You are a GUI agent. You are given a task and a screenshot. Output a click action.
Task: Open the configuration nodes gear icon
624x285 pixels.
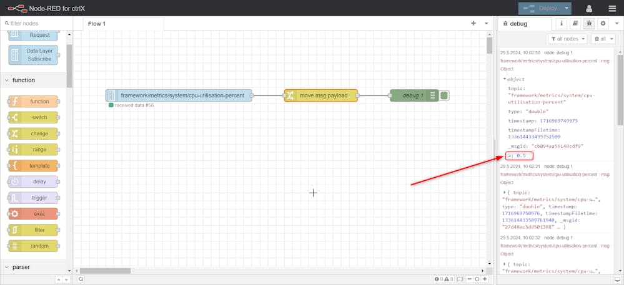coord(603,24)
